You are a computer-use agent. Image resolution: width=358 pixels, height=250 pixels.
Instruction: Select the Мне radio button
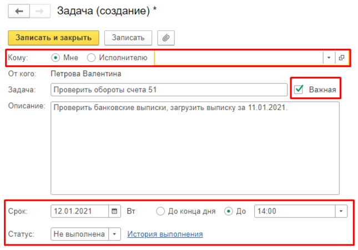(x=56, y=58)
